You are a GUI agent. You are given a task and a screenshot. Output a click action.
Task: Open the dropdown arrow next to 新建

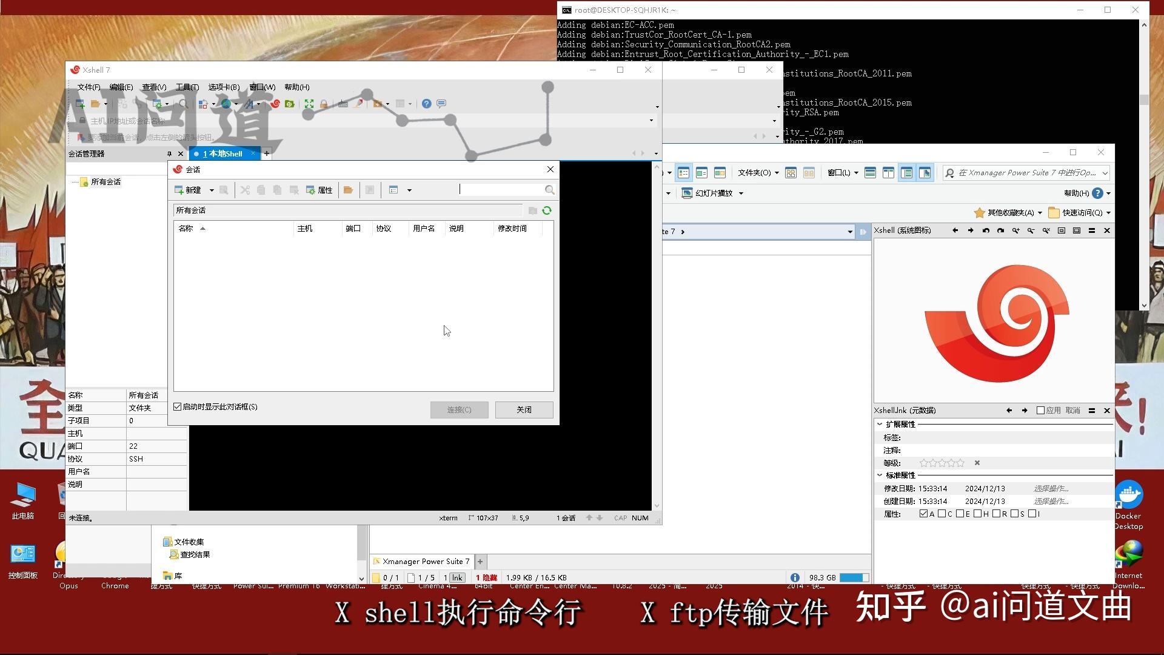tap(212, 190)
